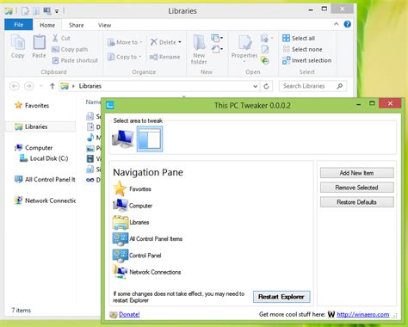
Task: Click Cut in Clipboard group
Action: click(x=62, y=38)
